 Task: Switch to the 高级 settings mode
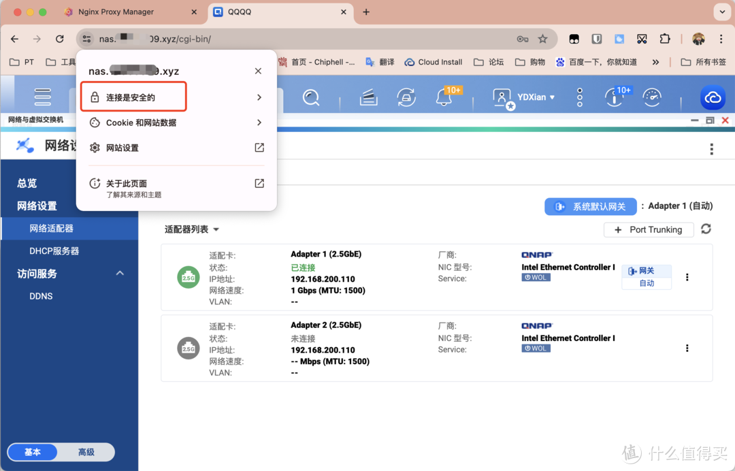pyautogui.click(x=85, y=452)
